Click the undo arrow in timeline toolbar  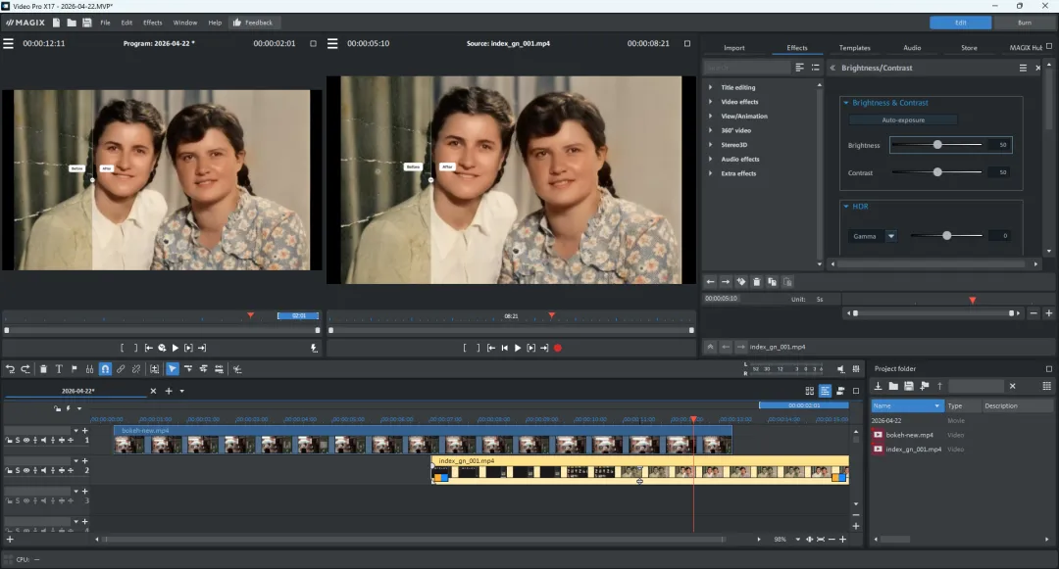(10, 369)
